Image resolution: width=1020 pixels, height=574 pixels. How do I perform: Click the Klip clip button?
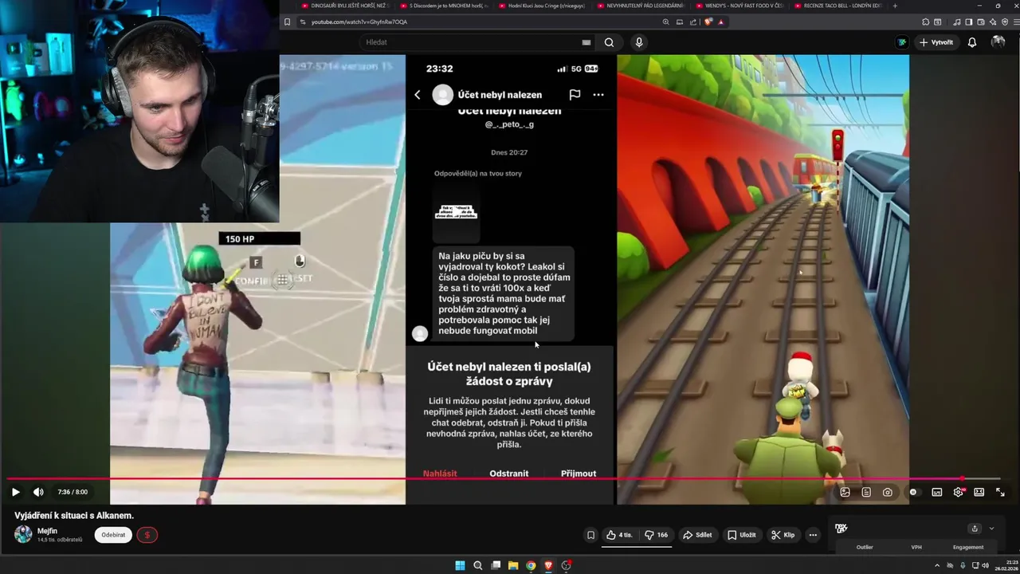(x=783, y=535)
